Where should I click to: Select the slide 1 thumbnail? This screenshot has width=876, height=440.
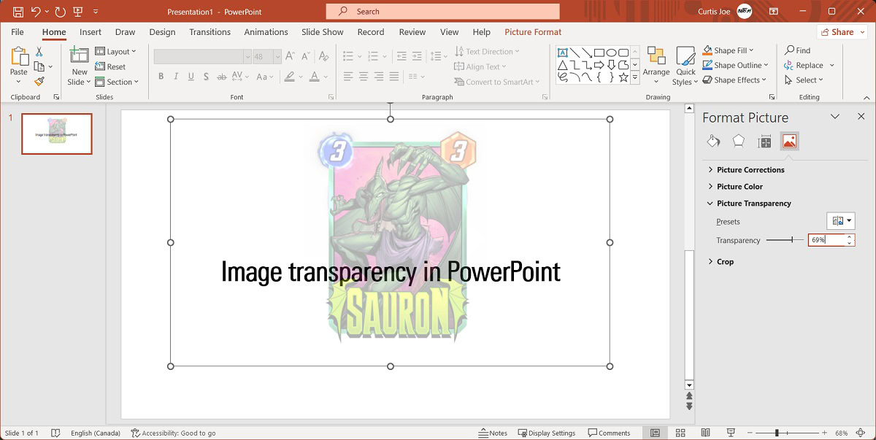(57, 134)
